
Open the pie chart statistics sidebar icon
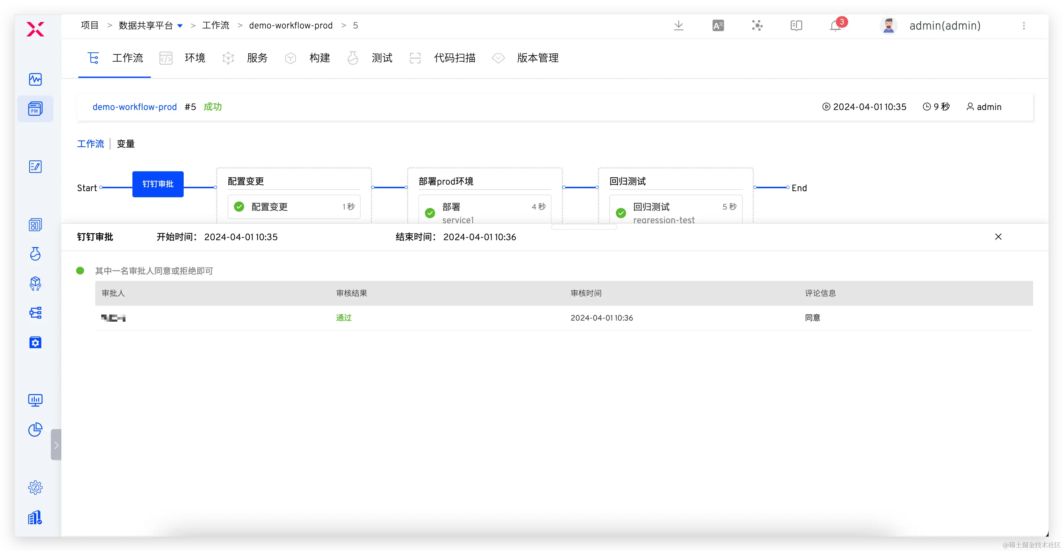pos(35,429)
